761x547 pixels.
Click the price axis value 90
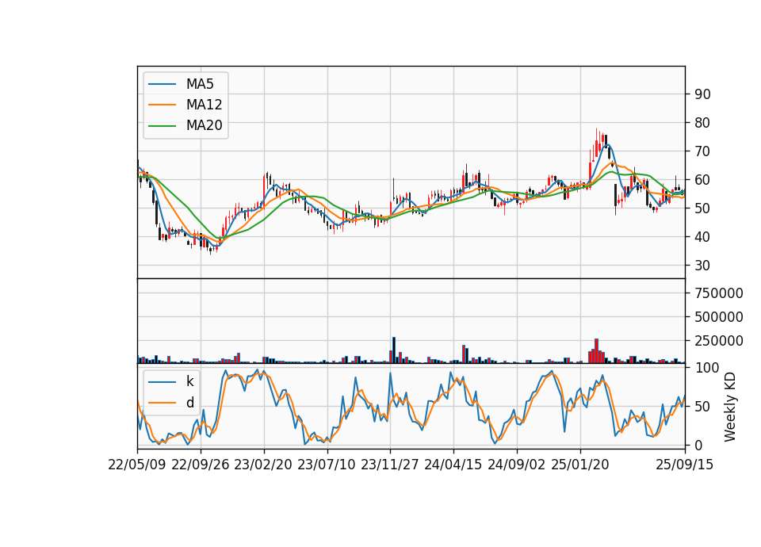click(x=702, y=94)
